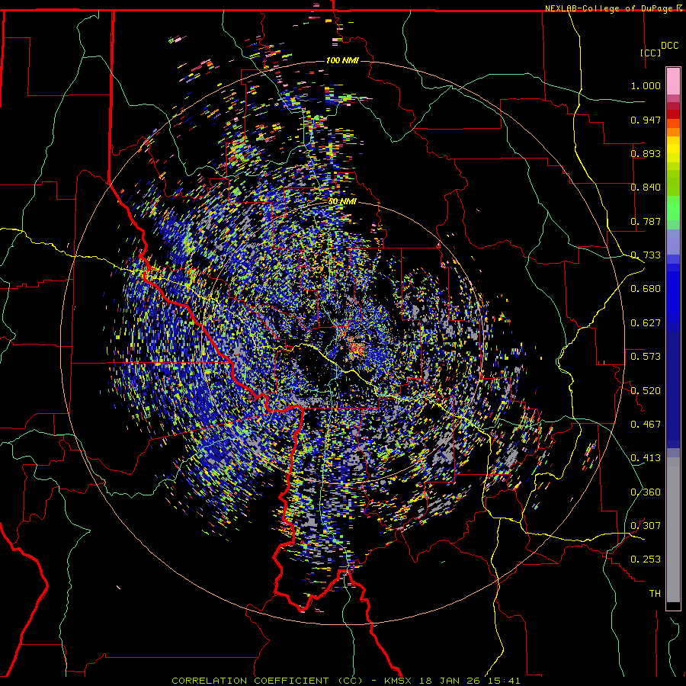The height and width of the screenshot is (686, 686).
Task: Click the CORRELATION COEFFICIENT (CC) caption
Action: click(x=267, y=681)
